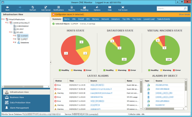The image size is (192, 117).
Task: Open Notifications settings
Action: click(59, 8)
